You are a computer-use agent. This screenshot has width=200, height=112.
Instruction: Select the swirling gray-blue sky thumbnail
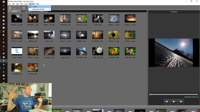coord(114,18)
